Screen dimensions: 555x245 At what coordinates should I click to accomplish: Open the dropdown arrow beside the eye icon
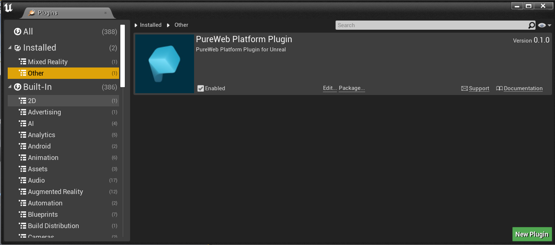pyautogui.click(x=549, y=25)
